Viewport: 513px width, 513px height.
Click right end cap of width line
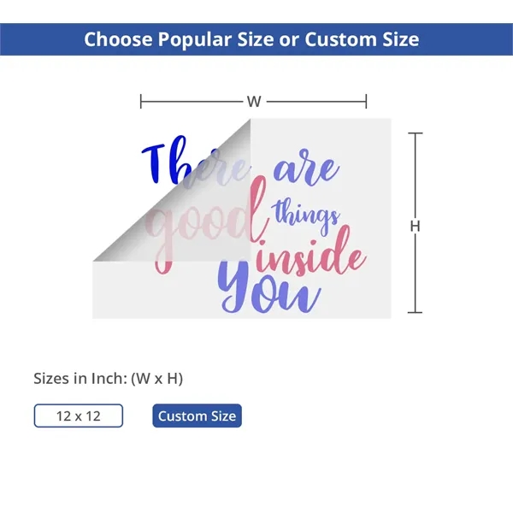[x=367, y=102]
